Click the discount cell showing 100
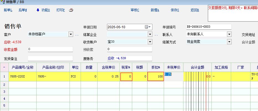The width and height of the screenshot is (258, 111). point(156,76)
